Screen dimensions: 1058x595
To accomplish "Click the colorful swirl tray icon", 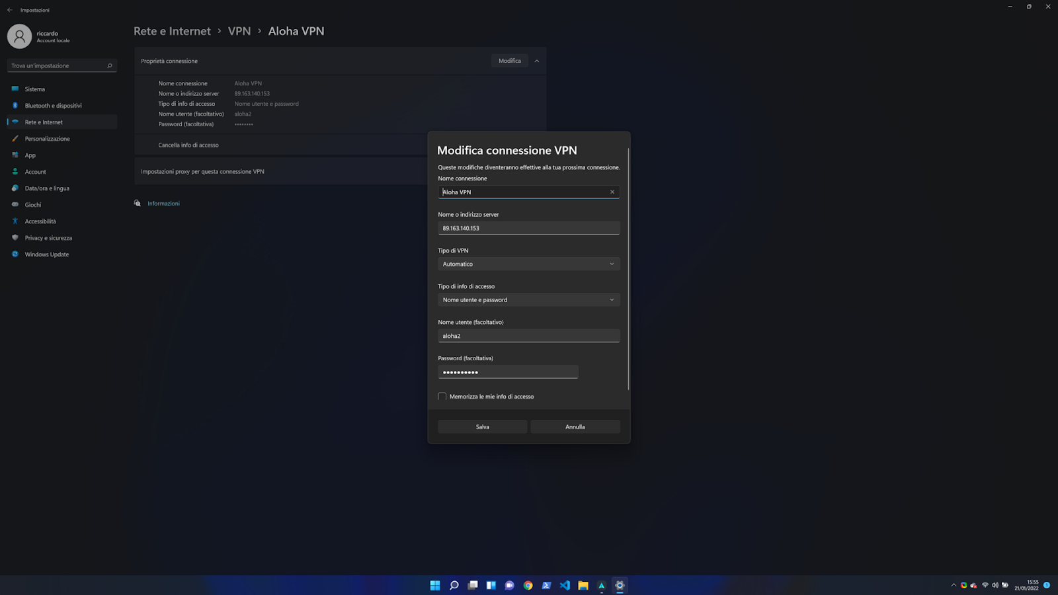I will 964,585.
